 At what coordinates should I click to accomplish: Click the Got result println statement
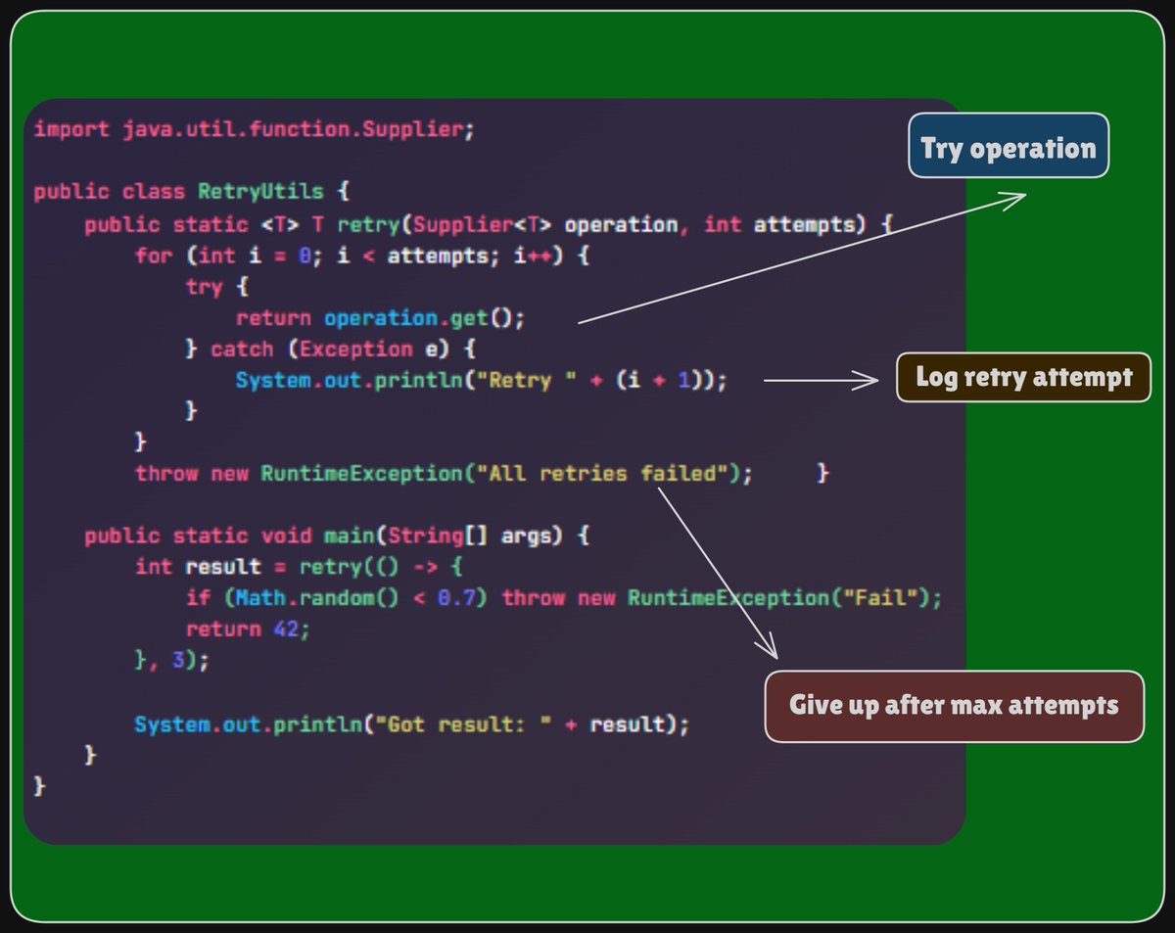coord(411,723)
